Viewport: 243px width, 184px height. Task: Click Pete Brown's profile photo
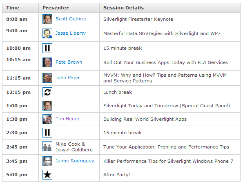[47, 62]
